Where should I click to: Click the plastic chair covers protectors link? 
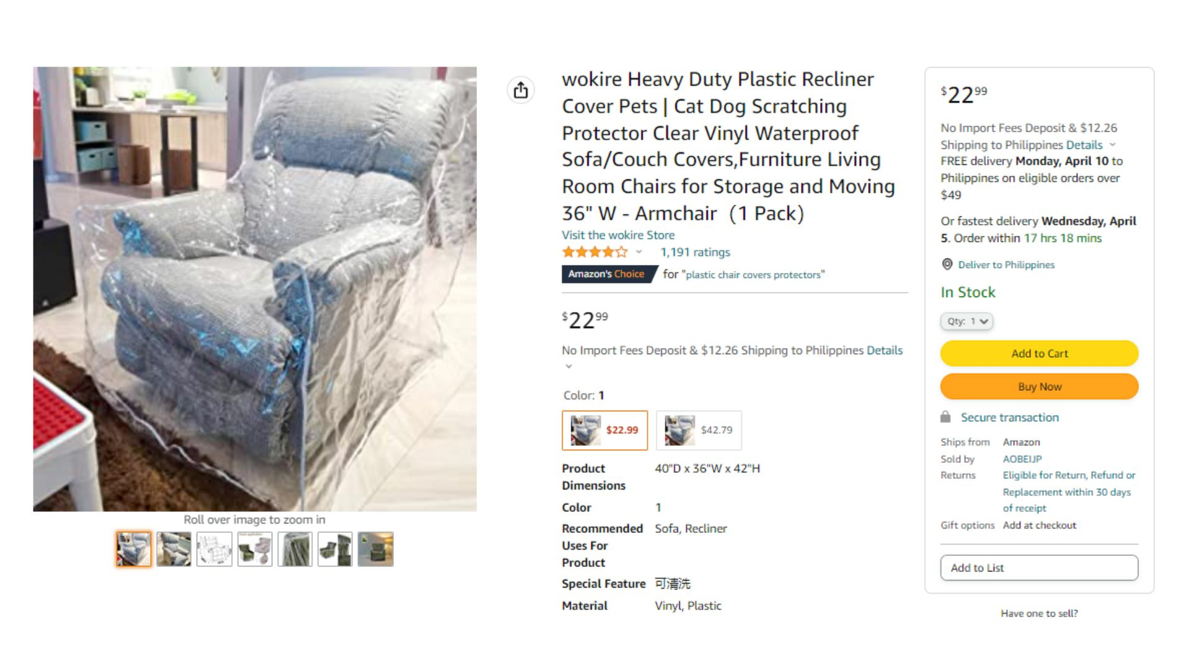click(753, 275)
